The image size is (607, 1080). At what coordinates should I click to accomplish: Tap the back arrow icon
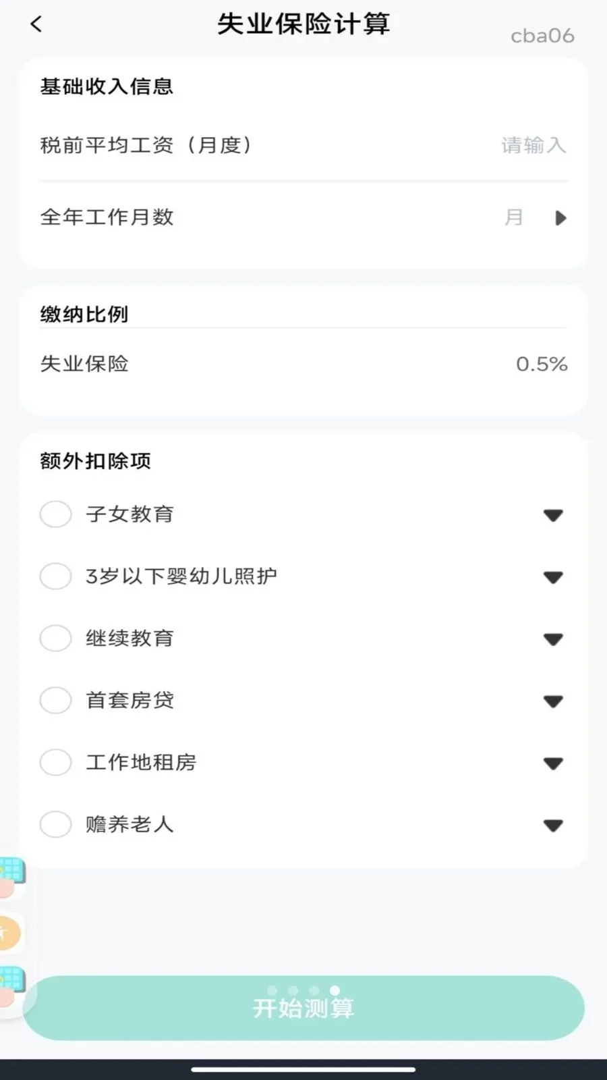click(x=36, y=24)
